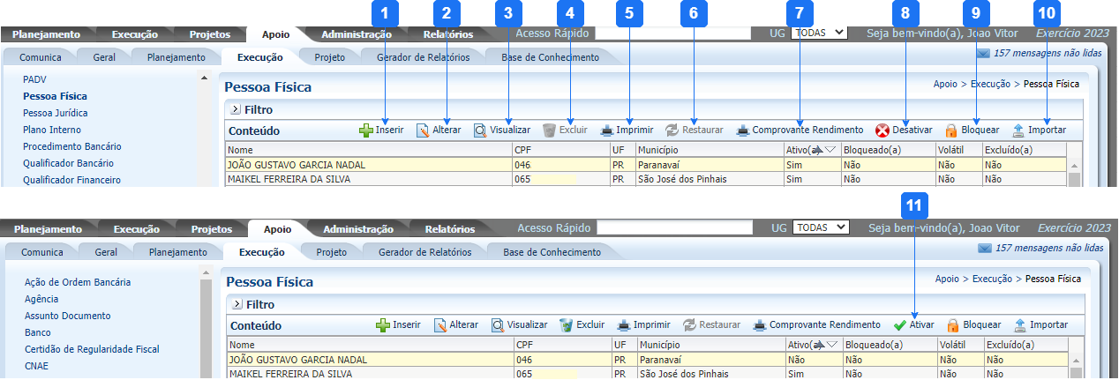Screen dimensions: 1119x380
Task: Click the Desativar red X icon
Action: click(882, 130)
